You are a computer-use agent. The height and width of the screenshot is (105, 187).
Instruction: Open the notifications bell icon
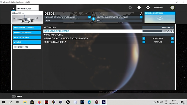tap(148, 8)
